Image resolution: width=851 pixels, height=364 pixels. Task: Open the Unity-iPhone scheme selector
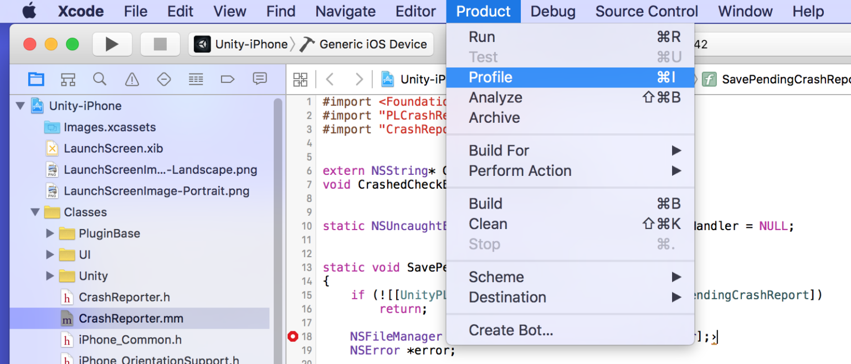click(241, 44)
